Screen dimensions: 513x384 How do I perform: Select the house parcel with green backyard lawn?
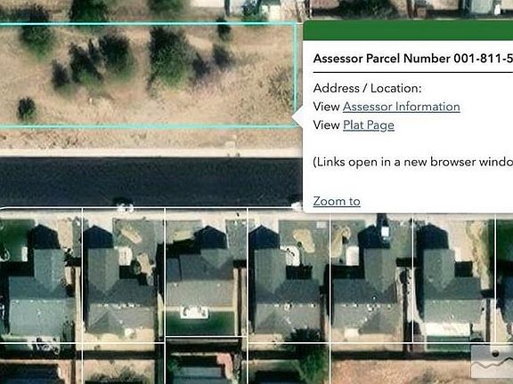206,272
